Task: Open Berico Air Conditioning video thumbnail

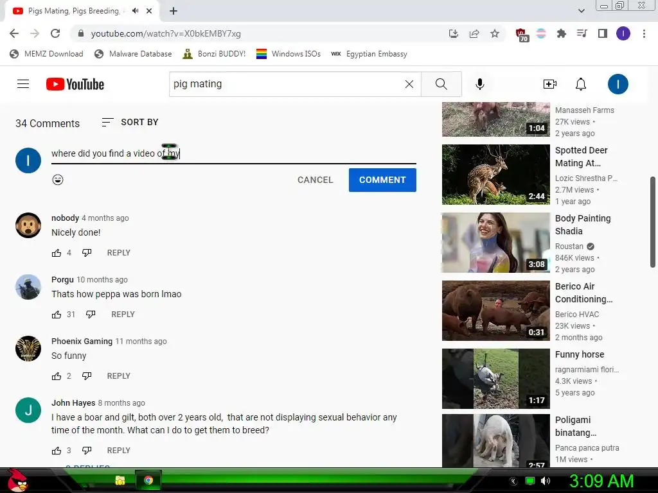Action: click(495, 311)
